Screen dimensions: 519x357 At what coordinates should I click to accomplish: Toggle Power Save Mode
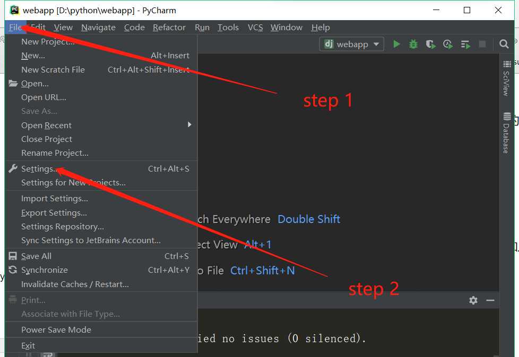[101, 329]
